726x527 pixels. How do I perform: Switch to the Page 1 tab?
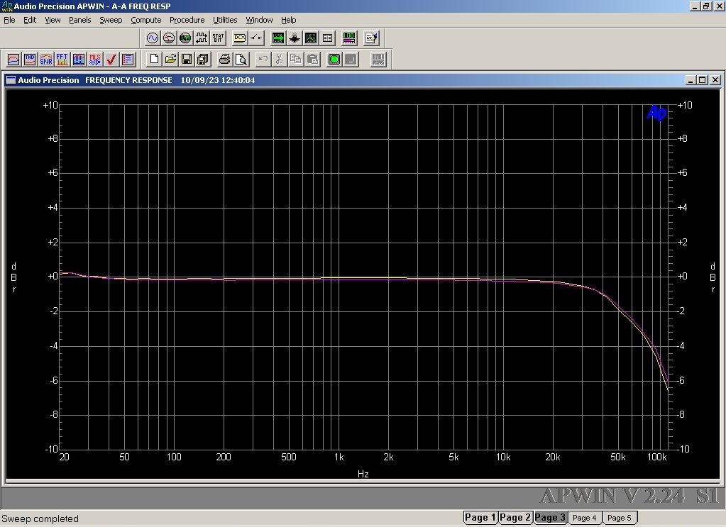point(480,518)
